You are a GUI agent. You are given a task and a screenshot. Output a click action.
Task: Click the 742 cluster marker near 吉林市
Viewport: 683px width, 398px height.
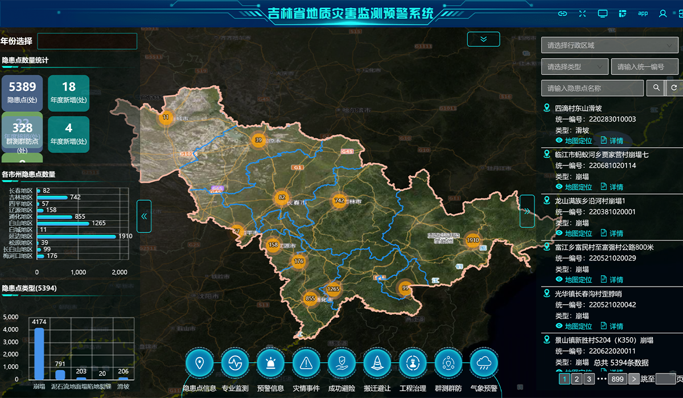click(339, 201)
